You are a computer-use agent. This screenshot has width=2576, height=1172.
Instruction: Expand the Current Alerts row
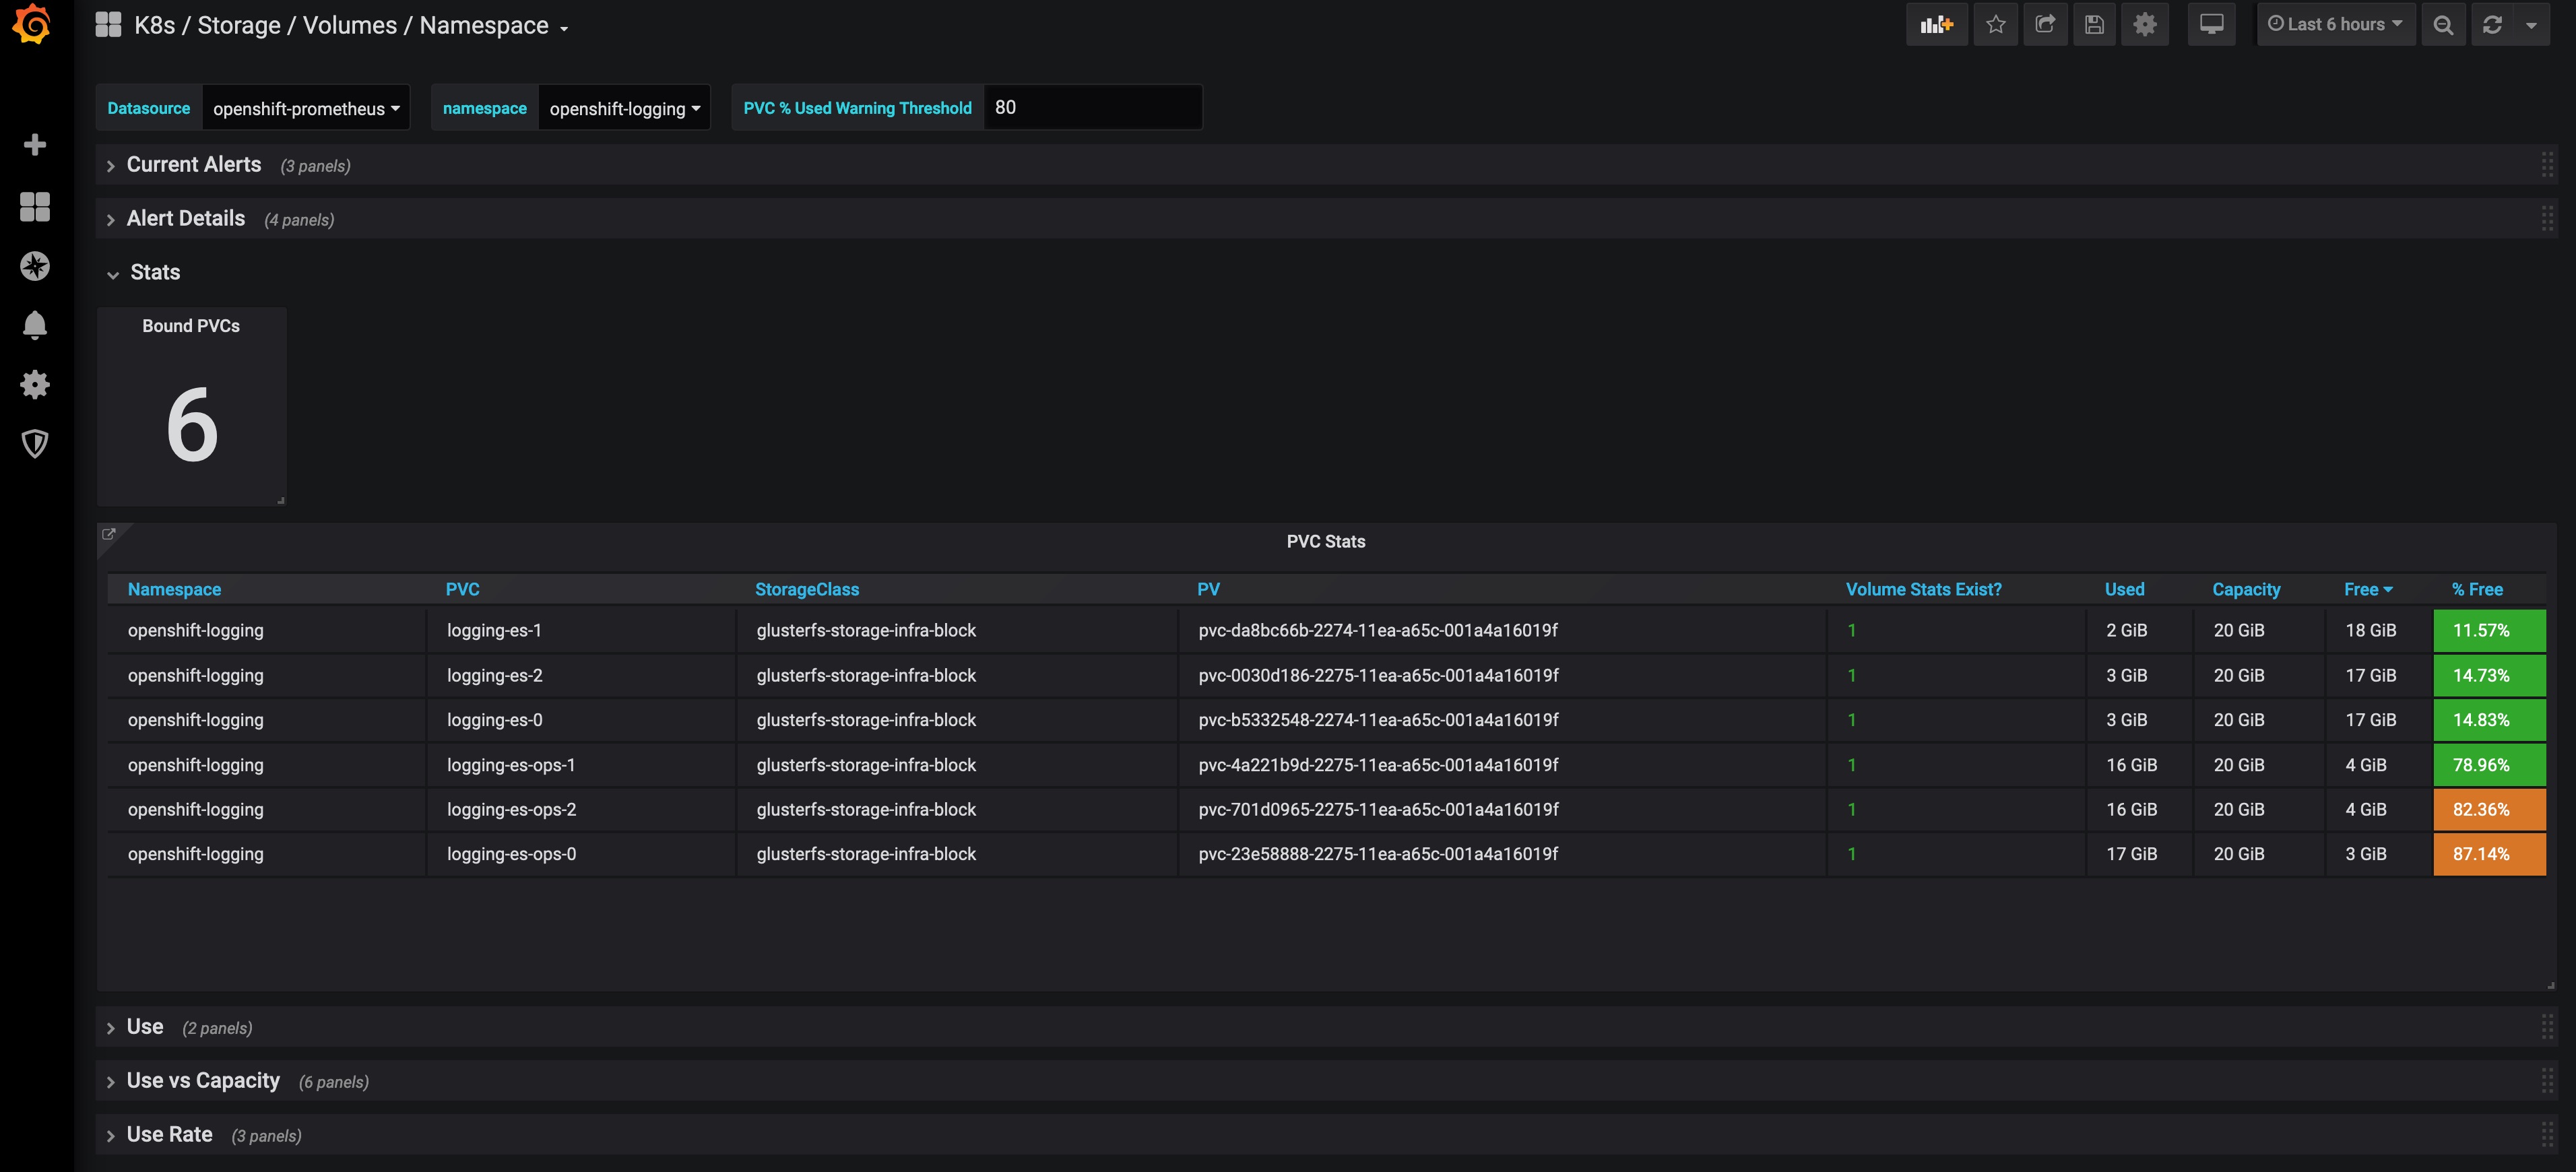(194, 165)
